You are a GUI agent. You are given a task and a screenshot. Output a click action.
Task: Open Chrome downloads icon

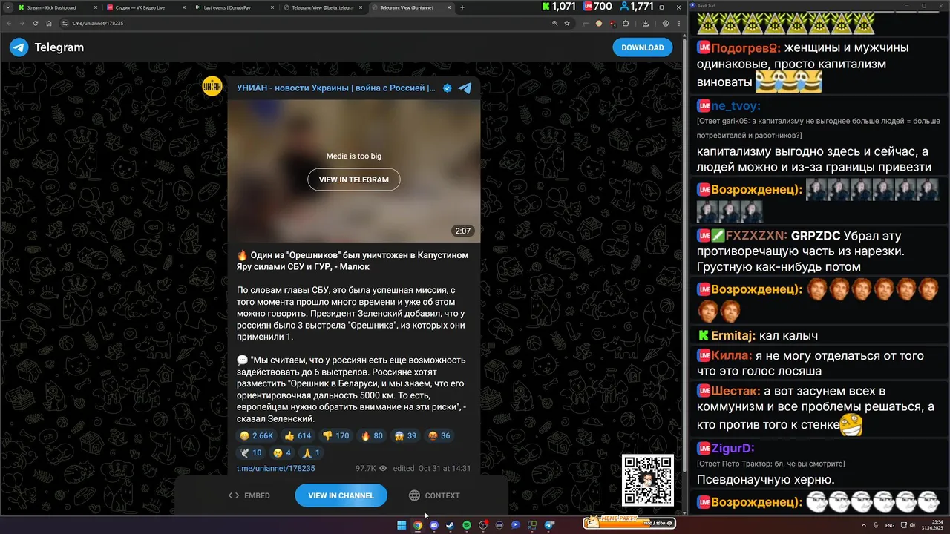(x=646, y=23)
